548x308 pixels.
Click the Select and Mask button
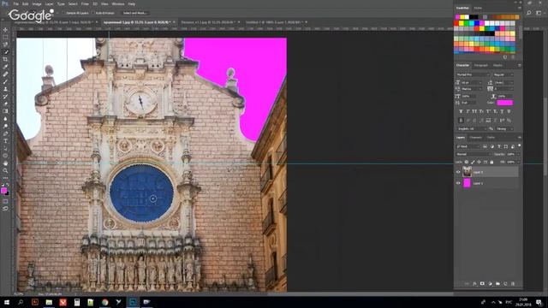tap(134, 13)
